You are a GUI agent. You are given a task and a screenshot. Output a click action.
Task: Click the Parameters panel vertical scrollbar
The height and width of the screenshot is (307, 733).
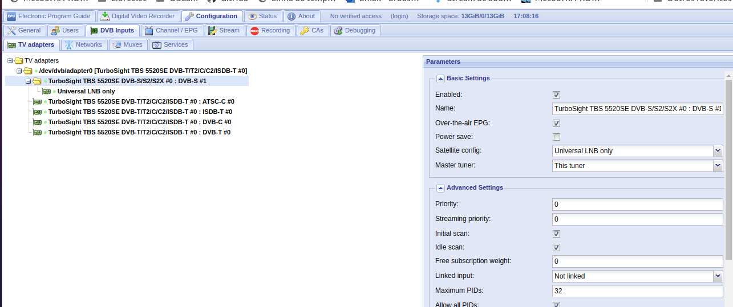tap(728, 171)
